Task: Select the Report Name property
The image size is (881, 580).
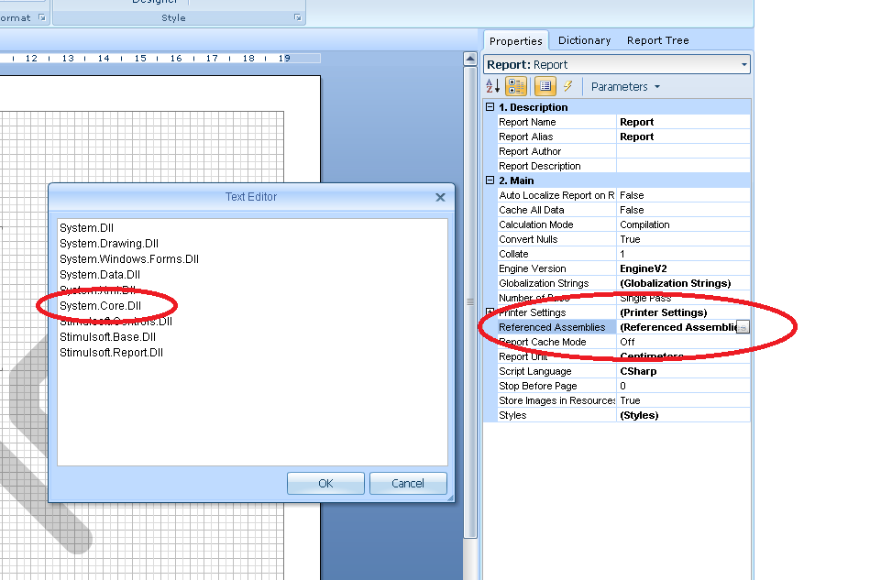Action: (527, 122)
